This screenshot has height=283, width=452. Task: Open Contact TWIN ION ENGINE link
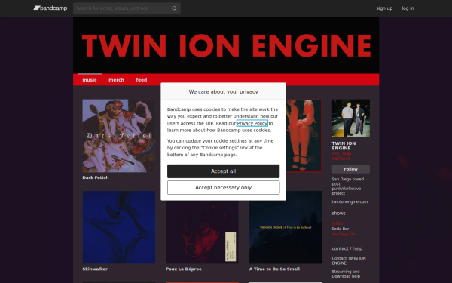coord(349,261)
